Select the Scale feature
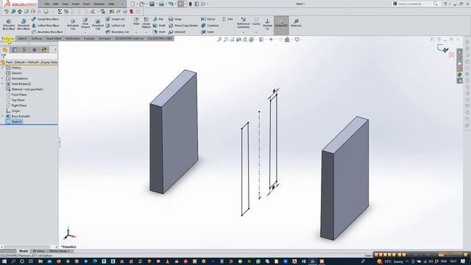Viewport: 471px width, 265px height. click(x=208, y=32)
